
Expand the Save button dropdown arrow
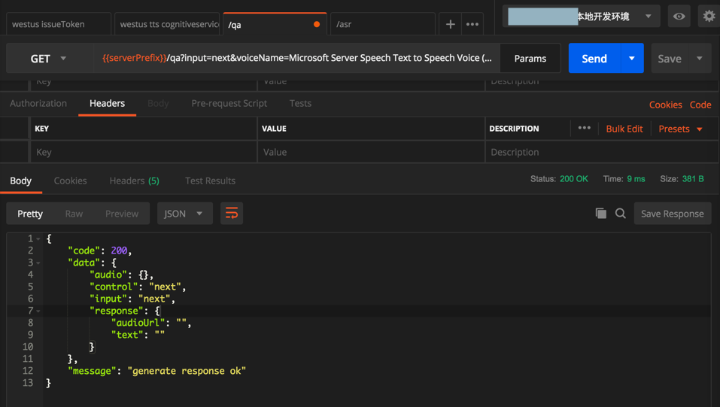pyautogui.click(x=700, y=59)
